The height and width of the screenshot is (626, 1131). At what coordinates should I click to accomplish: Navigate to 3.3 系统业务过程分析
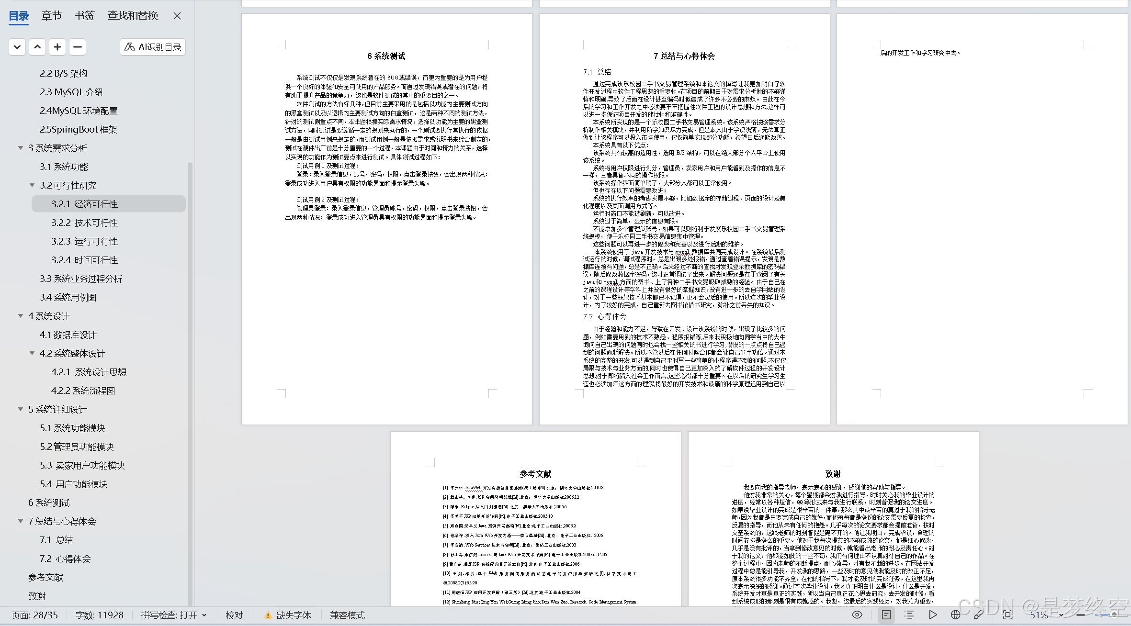point(81,279)
